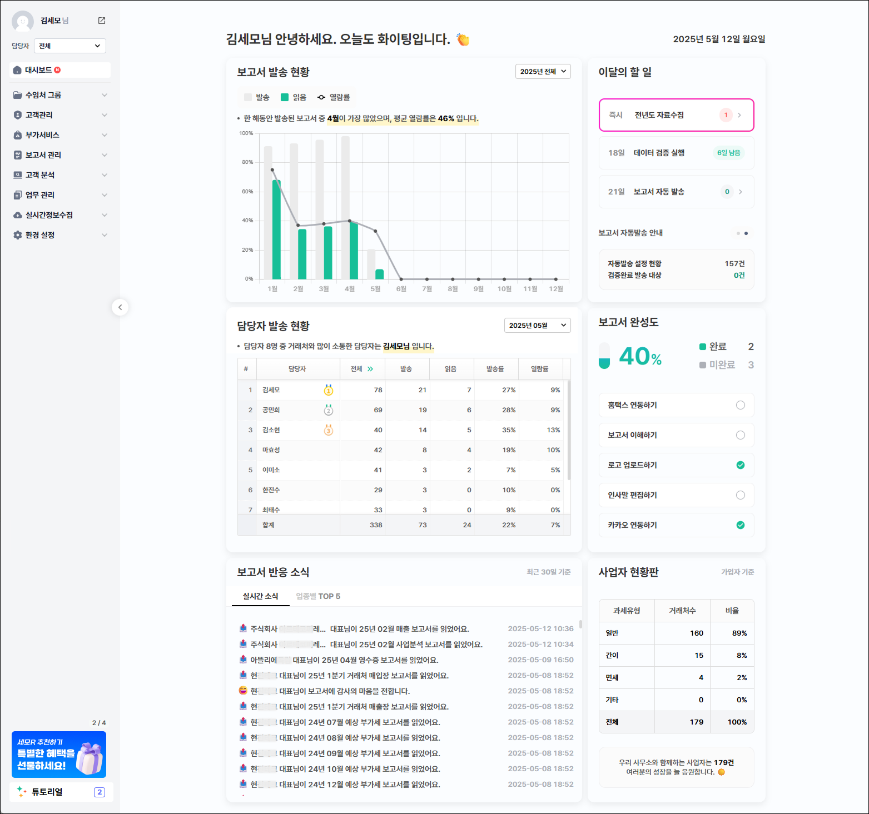
Task: Open the 즉시 전년도 자료수집 task
Action: pyautogui.click(x=676, y=115)
